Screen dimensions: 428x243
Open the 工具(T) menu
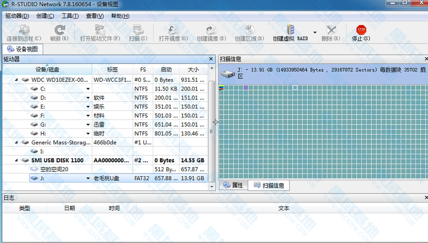coord(70,16)
